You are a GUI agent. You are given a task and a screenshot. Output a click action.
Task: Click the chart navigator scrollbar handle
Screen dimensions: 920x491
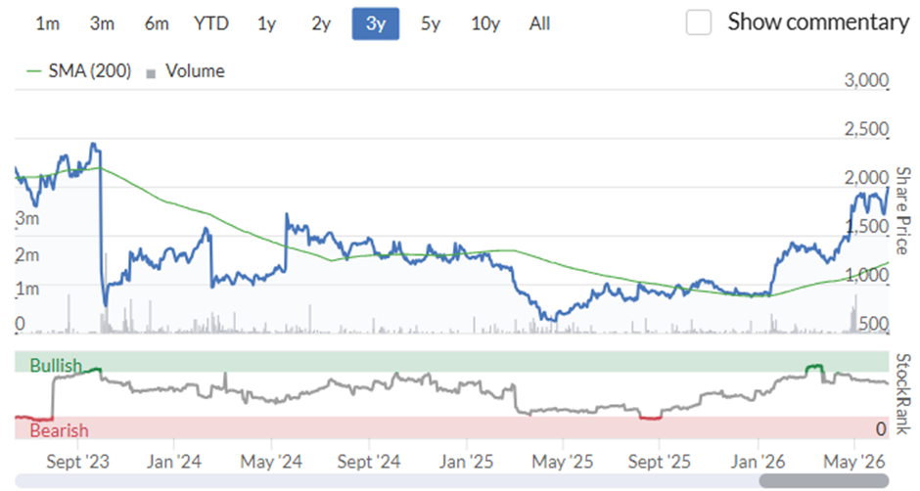tap(824, 481)
